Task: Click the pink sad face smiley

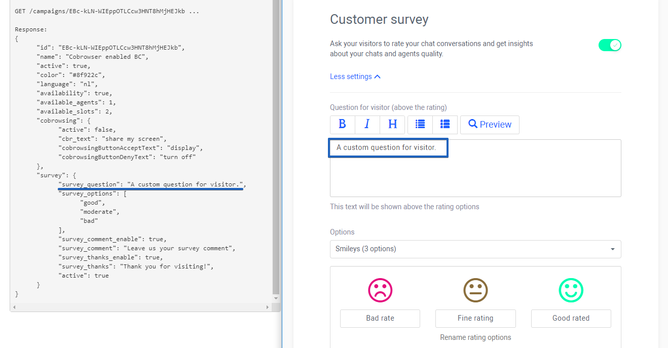Action: point(380,290)
